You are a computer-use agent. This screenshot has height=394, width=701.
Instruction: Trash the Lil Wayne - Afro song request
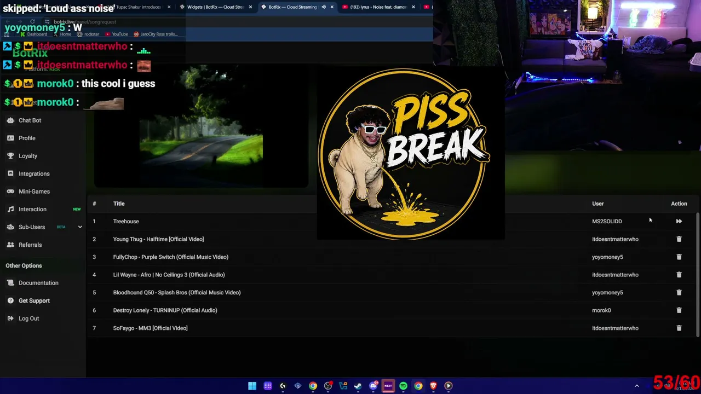tap(679, 275)
